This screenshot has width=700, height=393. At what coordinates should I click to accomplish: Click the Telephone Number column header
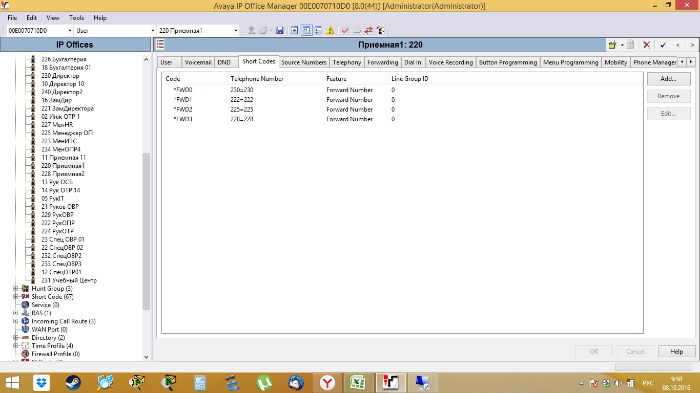[275, 79]
